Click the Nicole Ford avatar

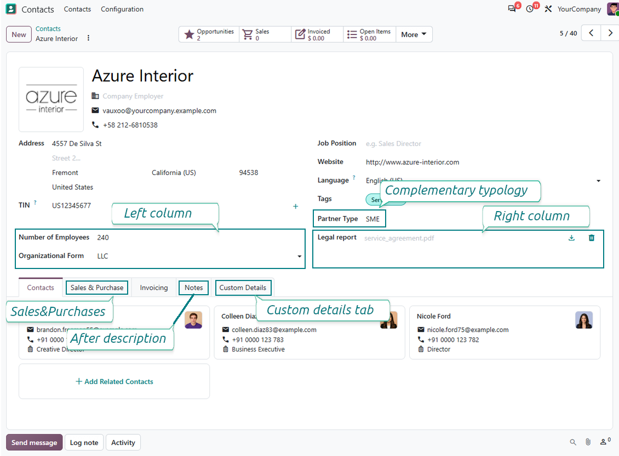pos(584,320)
